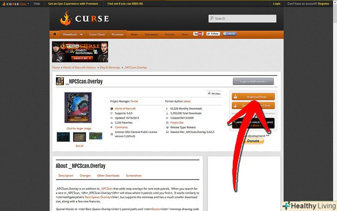Switch to the Changes tab
Viewport: 337px width, 211px height.
click(x=85, y=175)
